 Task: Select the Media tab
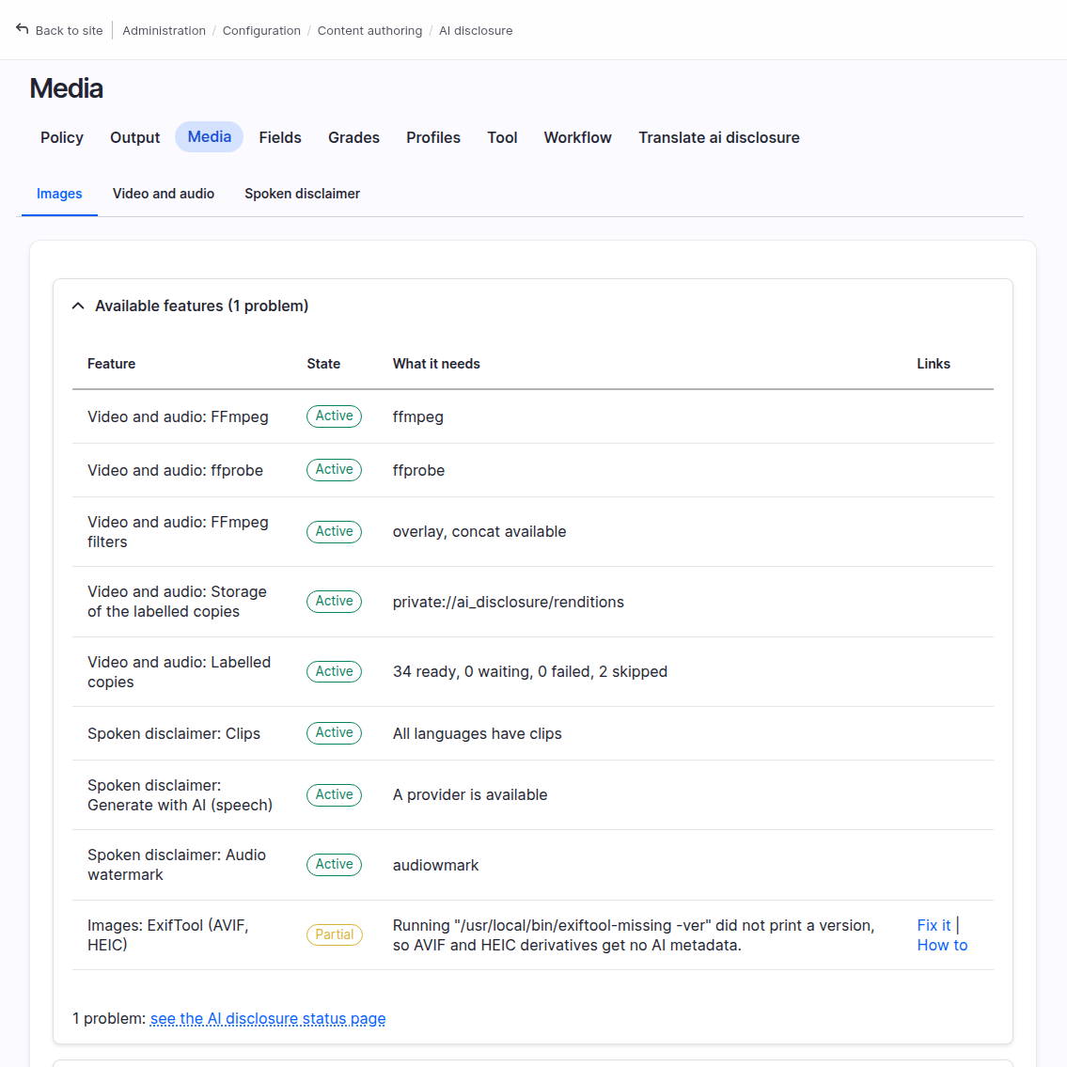[x=210, y=136]
